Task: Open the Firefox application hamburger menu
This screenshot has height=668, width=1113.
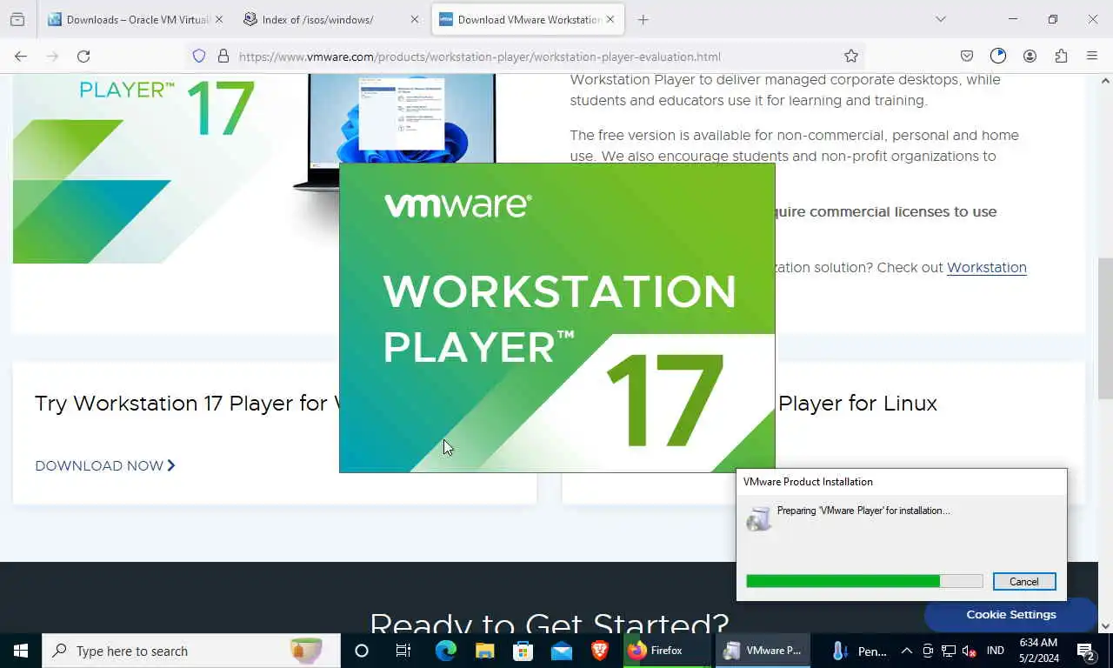Action: coord(1092,56)
